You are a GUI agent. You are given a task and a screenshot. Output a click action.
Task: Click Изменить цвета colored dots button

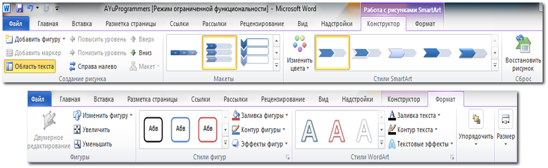[299, 53]
